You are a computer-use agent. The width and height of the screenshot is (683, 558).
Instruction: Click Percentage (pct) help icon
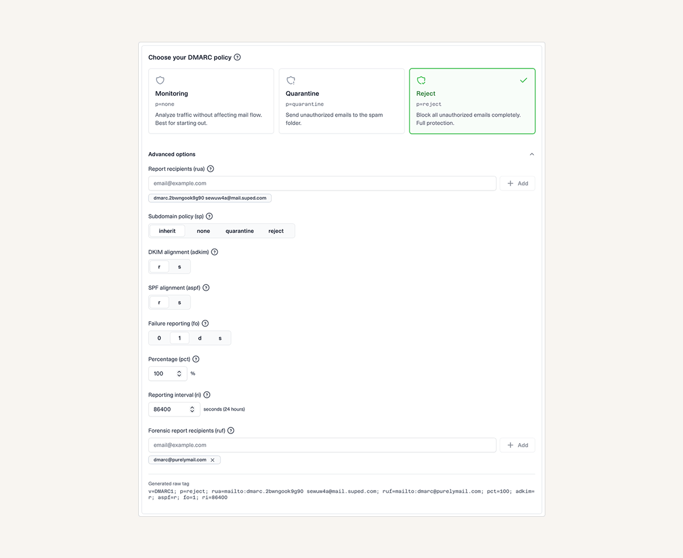[196, 359]
